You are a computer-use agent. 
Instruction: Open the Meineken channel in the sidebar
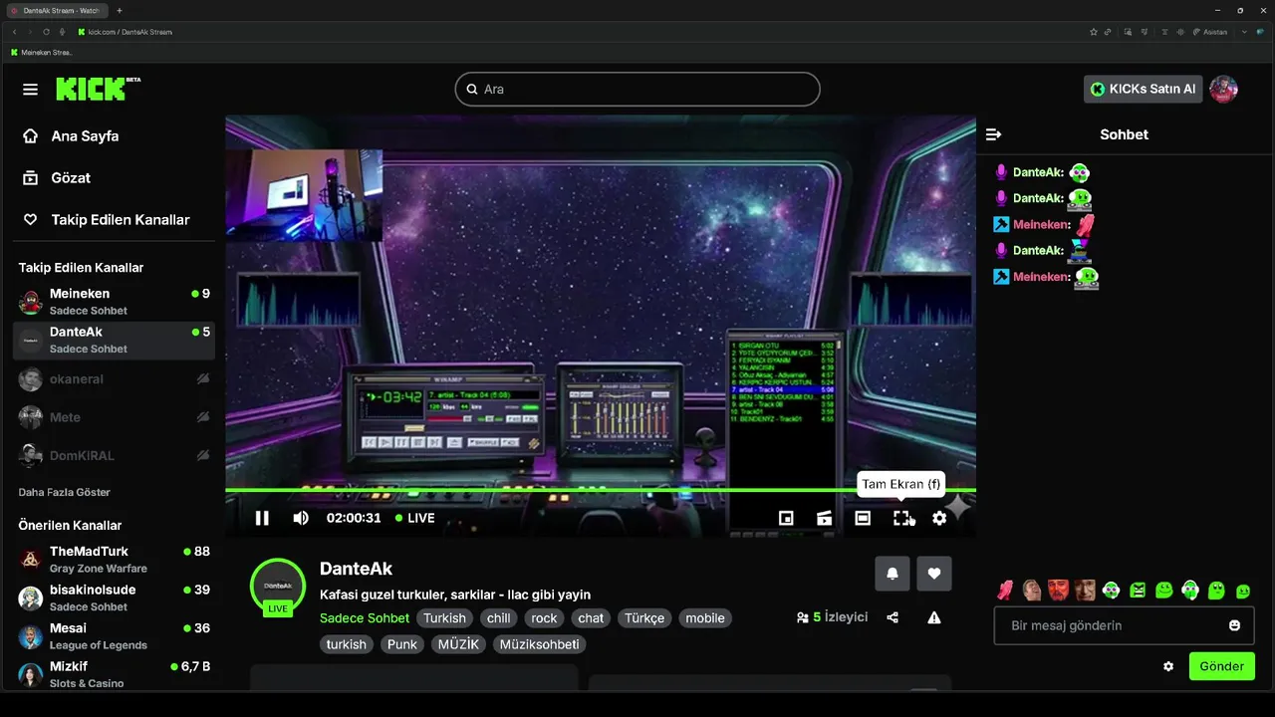pyautogui.click(x=114, y=302)
